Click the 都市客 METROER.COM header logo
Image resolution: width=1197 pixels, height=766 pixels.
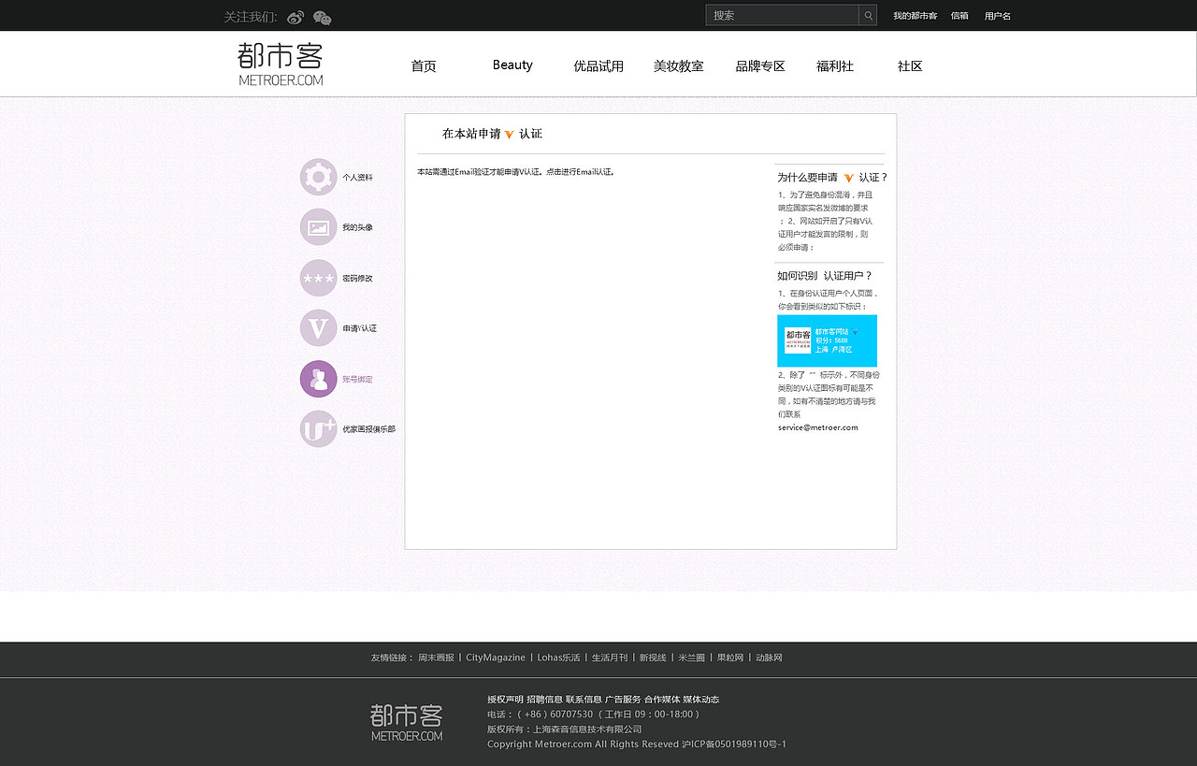tap(281, 65)
